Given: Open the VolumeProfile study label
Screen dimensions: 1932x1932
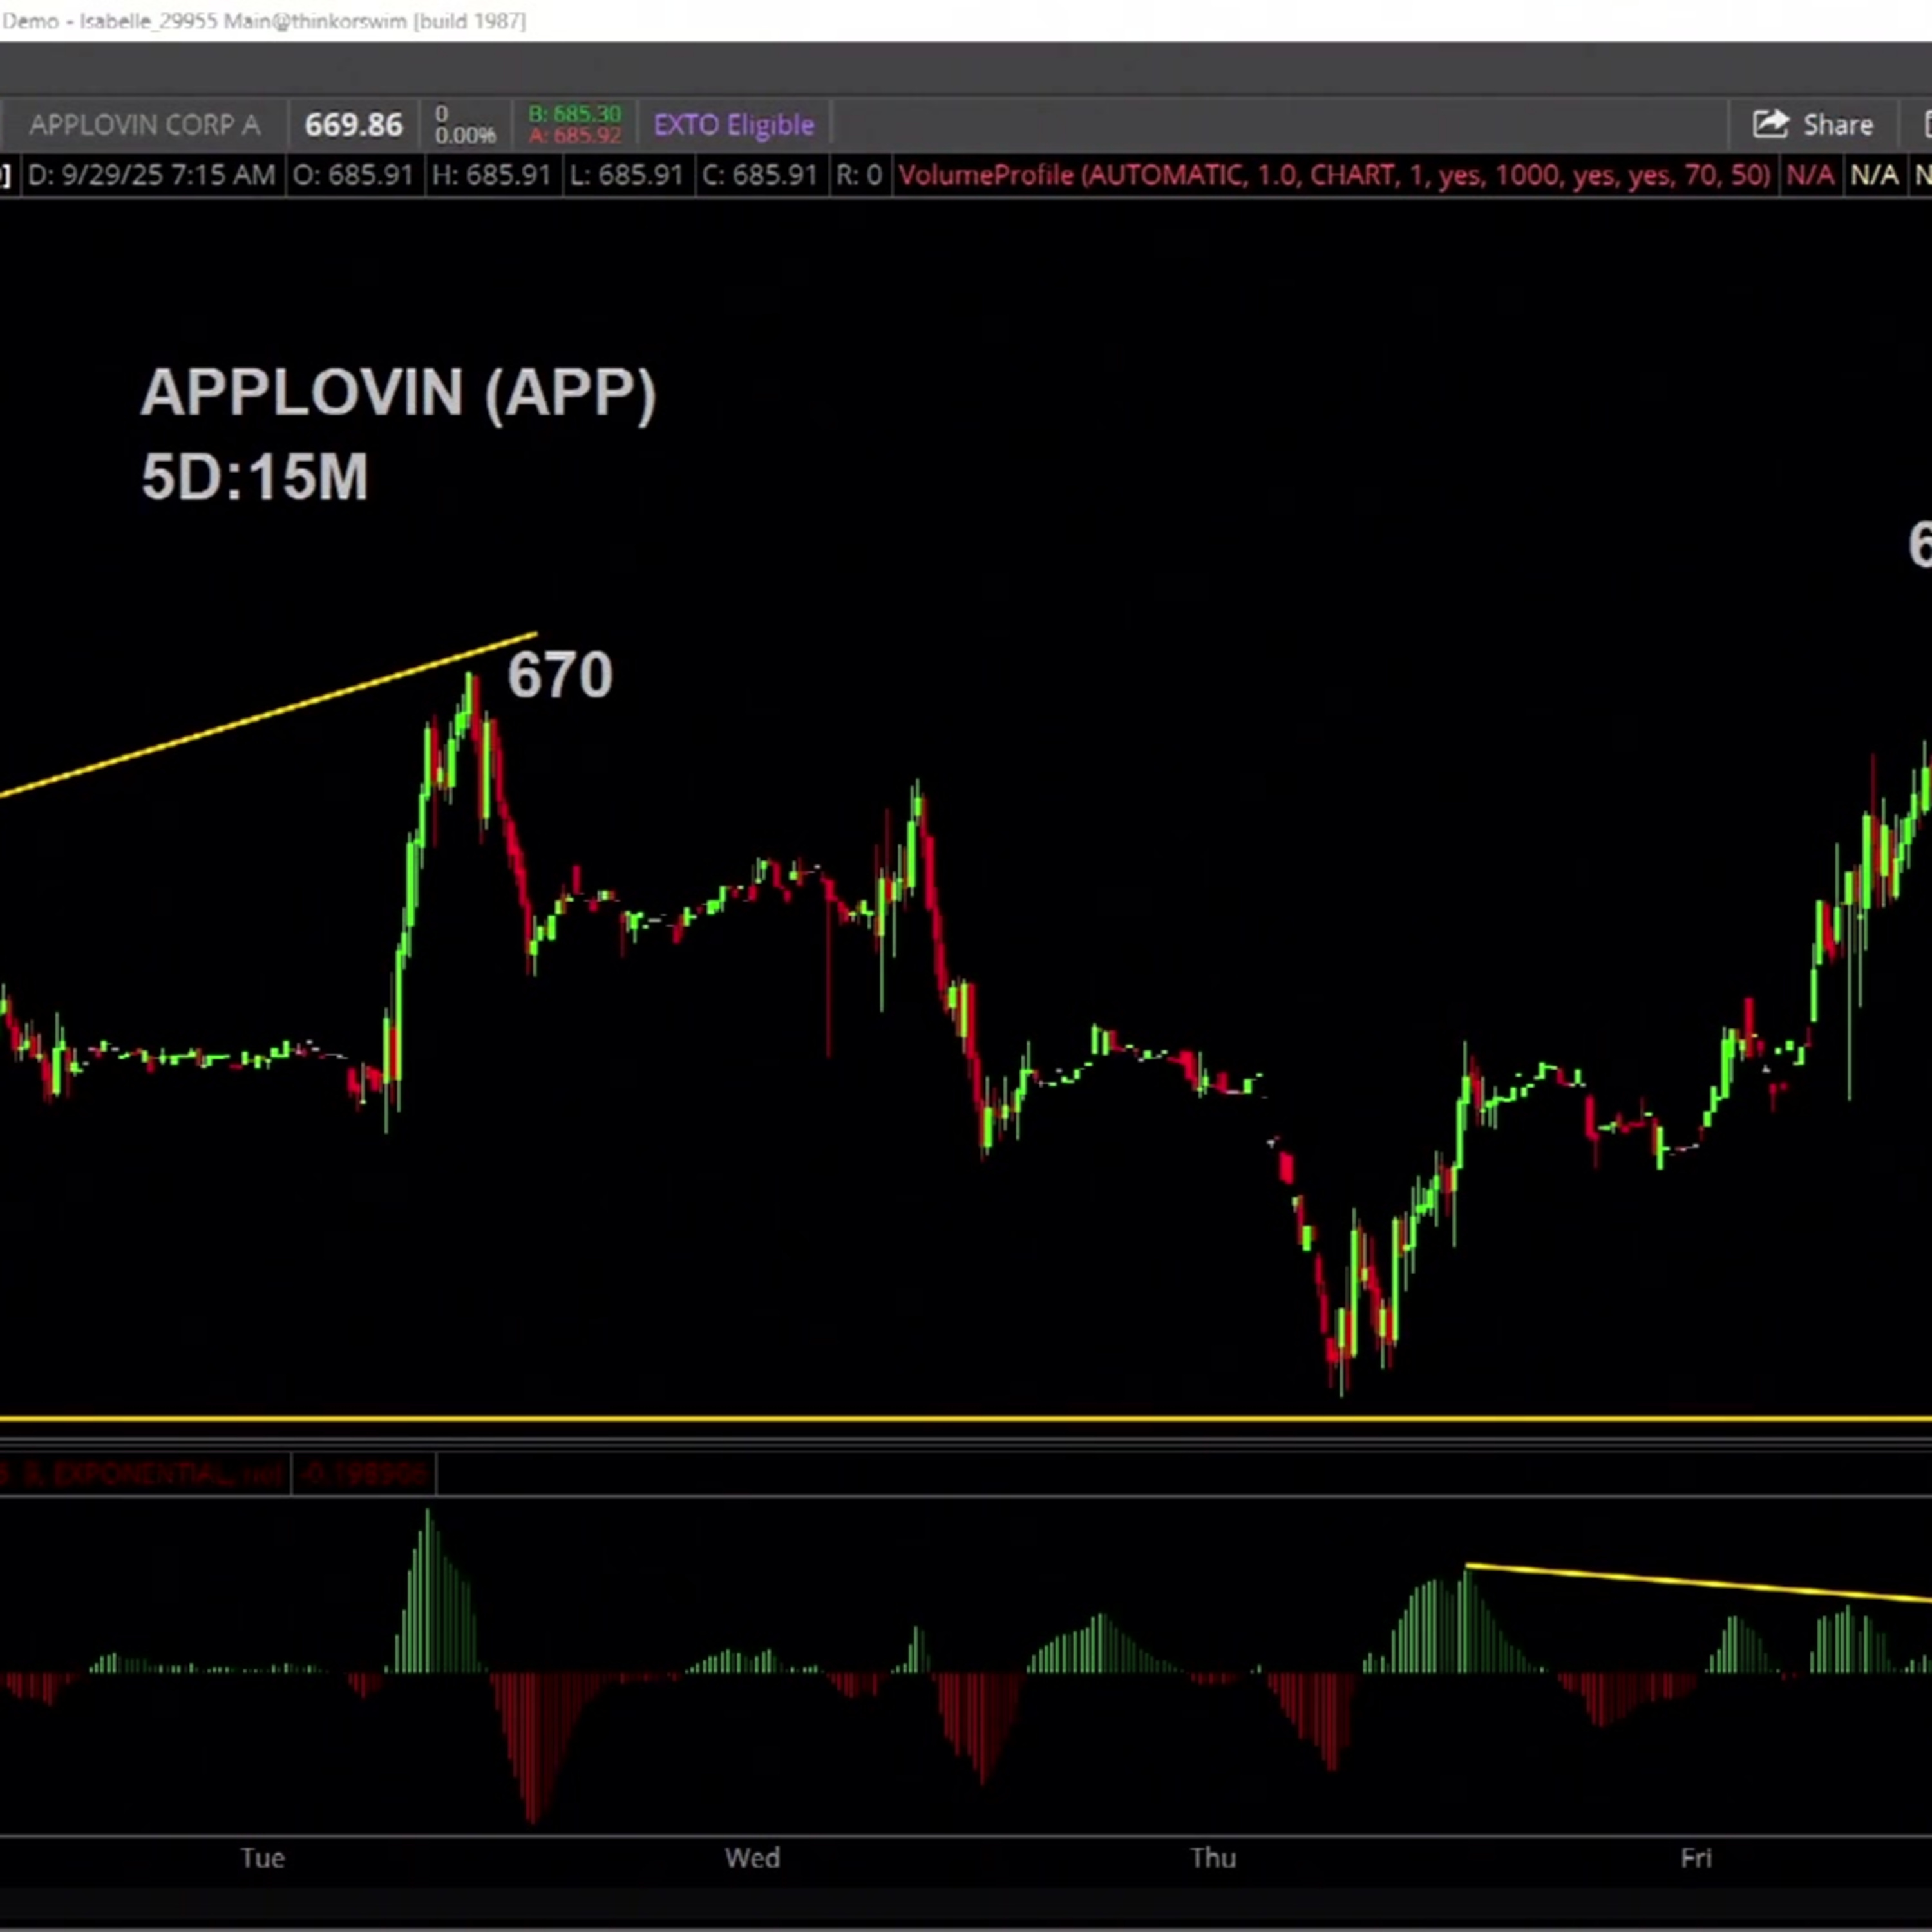Looking at the screenshot, I should tap(1334, 176).
